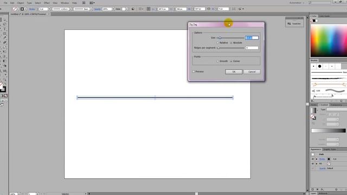This screenshot has height=195, width=347.
Task: Click OK in the Zig Zag dialog
Action: tap(234, 71)
